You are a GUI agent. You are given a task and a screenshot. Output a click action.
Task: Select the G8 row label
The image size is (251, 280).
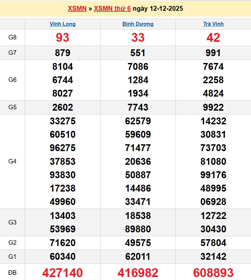coord(12,37)
